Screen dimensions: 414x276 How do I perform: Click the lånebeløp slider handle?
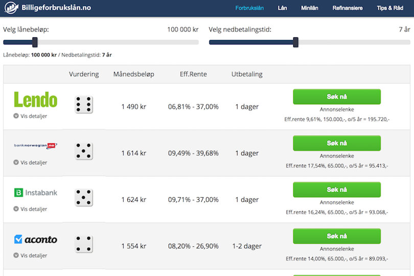point(35,42)
